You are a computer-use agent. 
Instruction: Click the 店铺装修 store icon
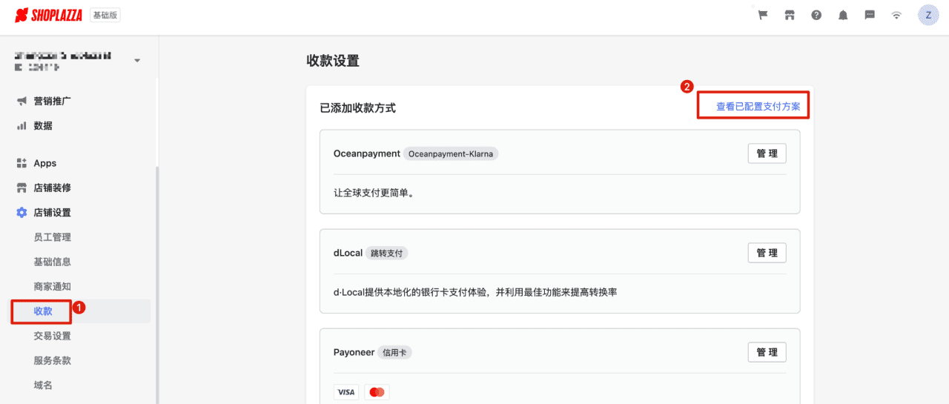(x=22, y=188)
